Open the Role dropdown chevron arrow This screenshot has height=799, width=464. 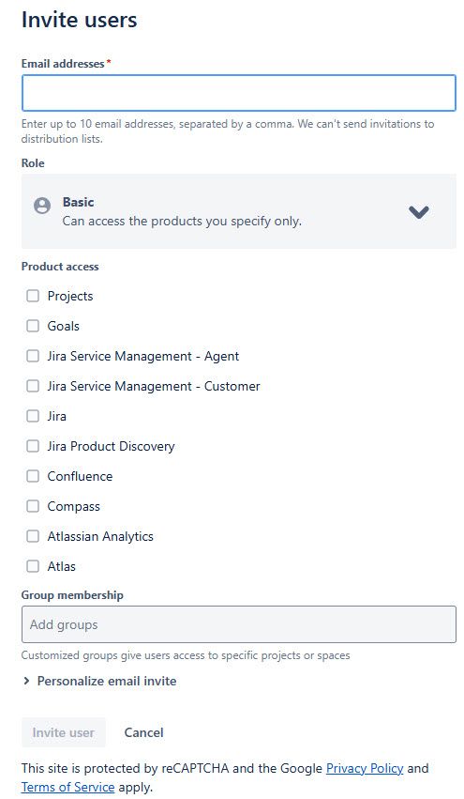point(419,211)
